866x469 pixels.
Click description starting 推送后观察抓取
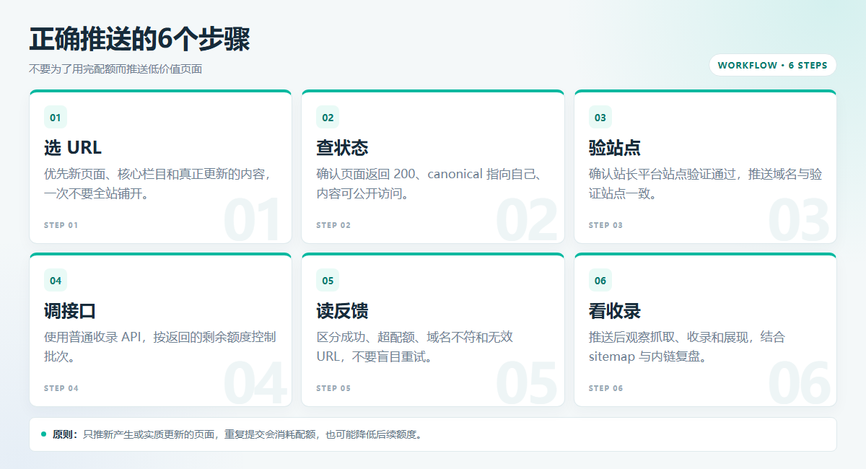pyautogui.click(x=686, y=347)
